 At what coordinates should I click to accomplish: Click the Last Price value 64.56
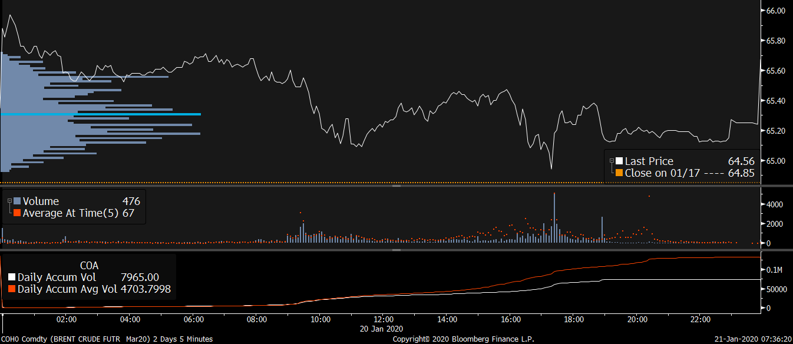(741, 161)
